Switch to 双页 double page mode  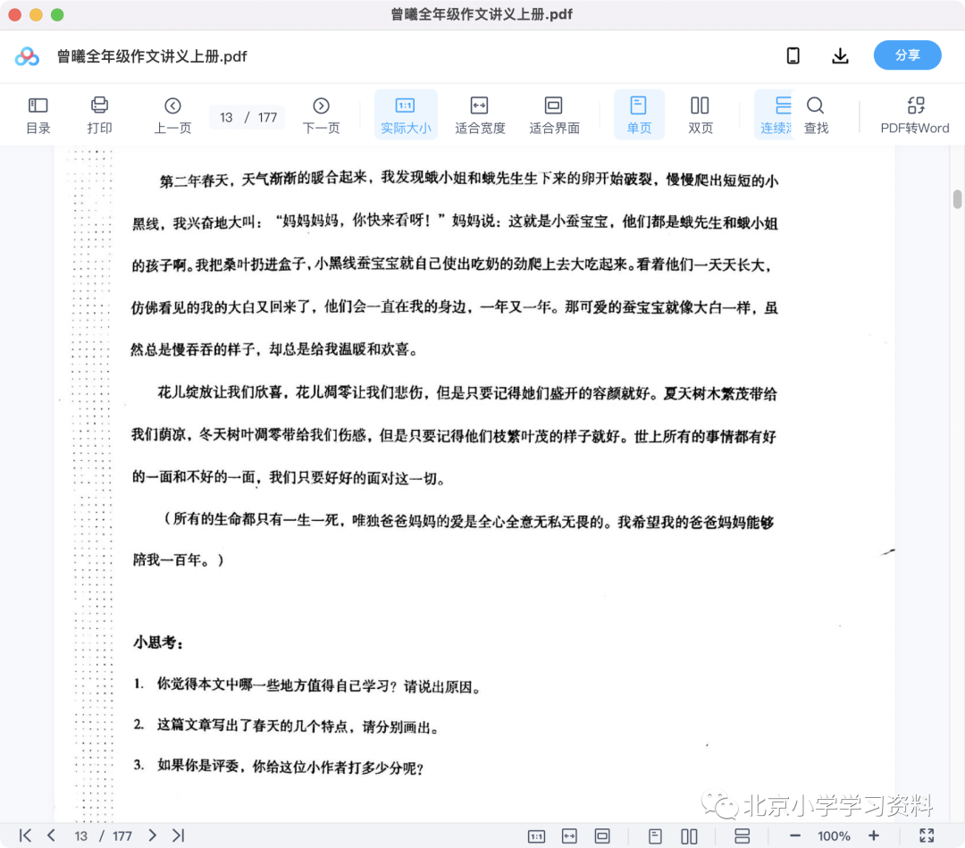(701, 114)
